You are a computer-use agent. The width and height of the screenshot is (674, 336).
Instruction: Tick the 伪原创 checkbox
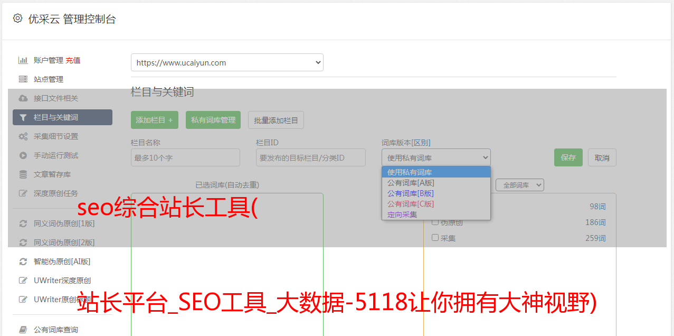click(x=435, y=222)
